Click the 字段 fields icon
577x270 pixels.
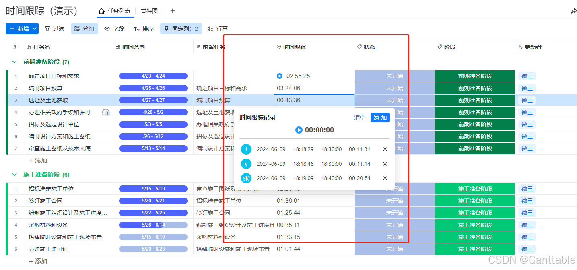tap(107, 29)
